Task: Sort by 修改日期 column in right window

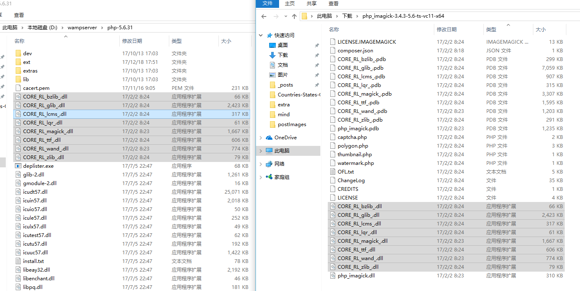Action: tap(447, 29)
